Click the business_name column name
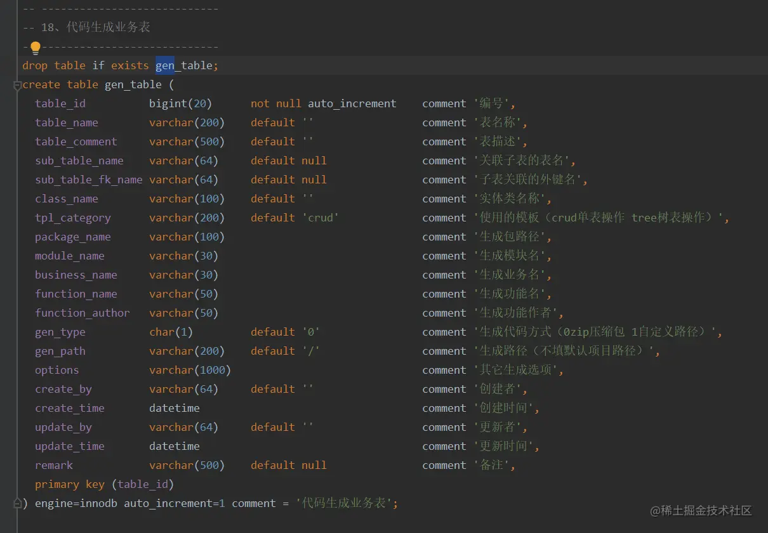 click(x=76, y=275)
